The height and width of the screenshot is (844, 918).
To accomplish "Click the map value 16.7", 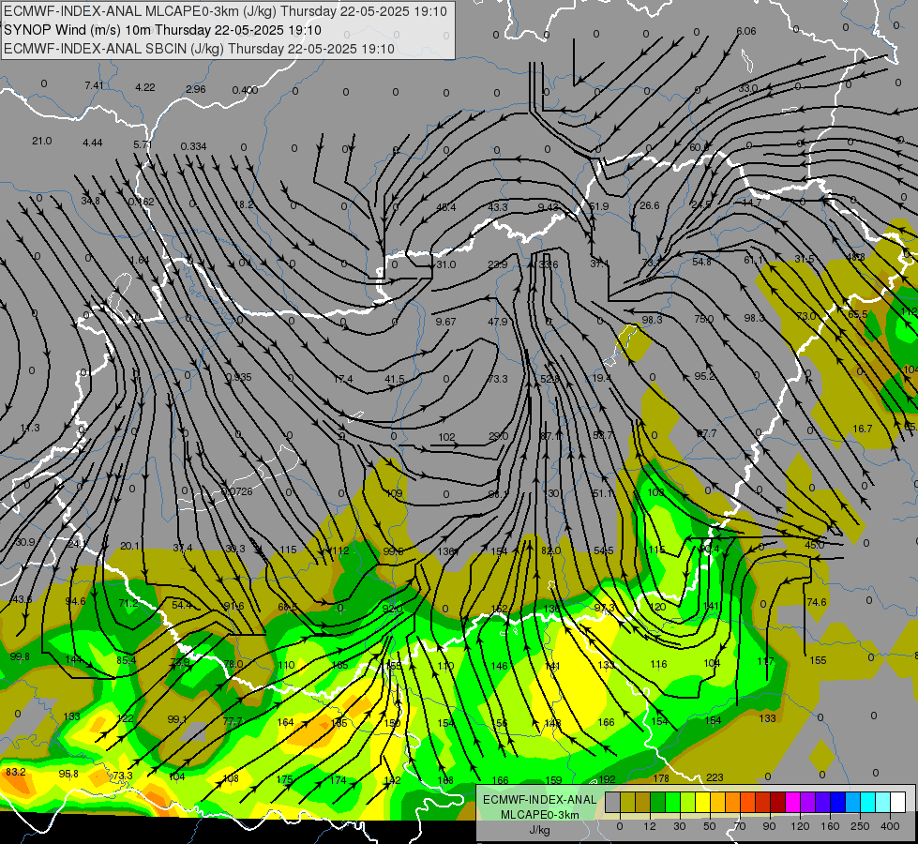I will tap(863, 429).
